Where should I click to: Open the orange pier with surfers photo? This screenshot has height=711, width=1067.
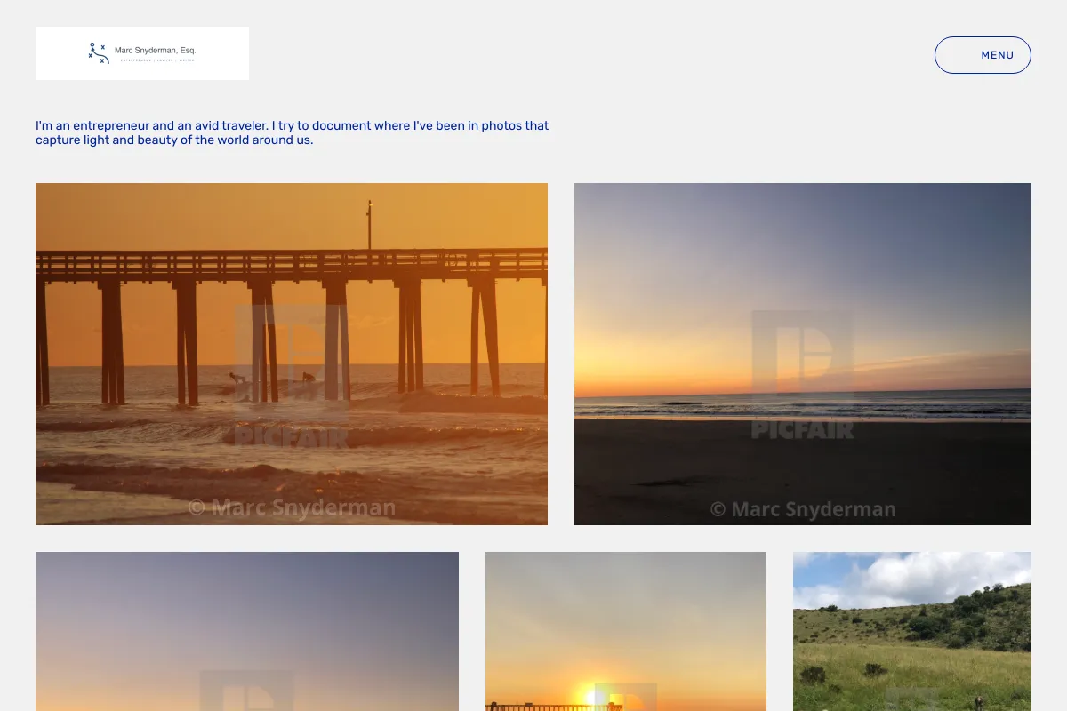(x=292, y=354)
